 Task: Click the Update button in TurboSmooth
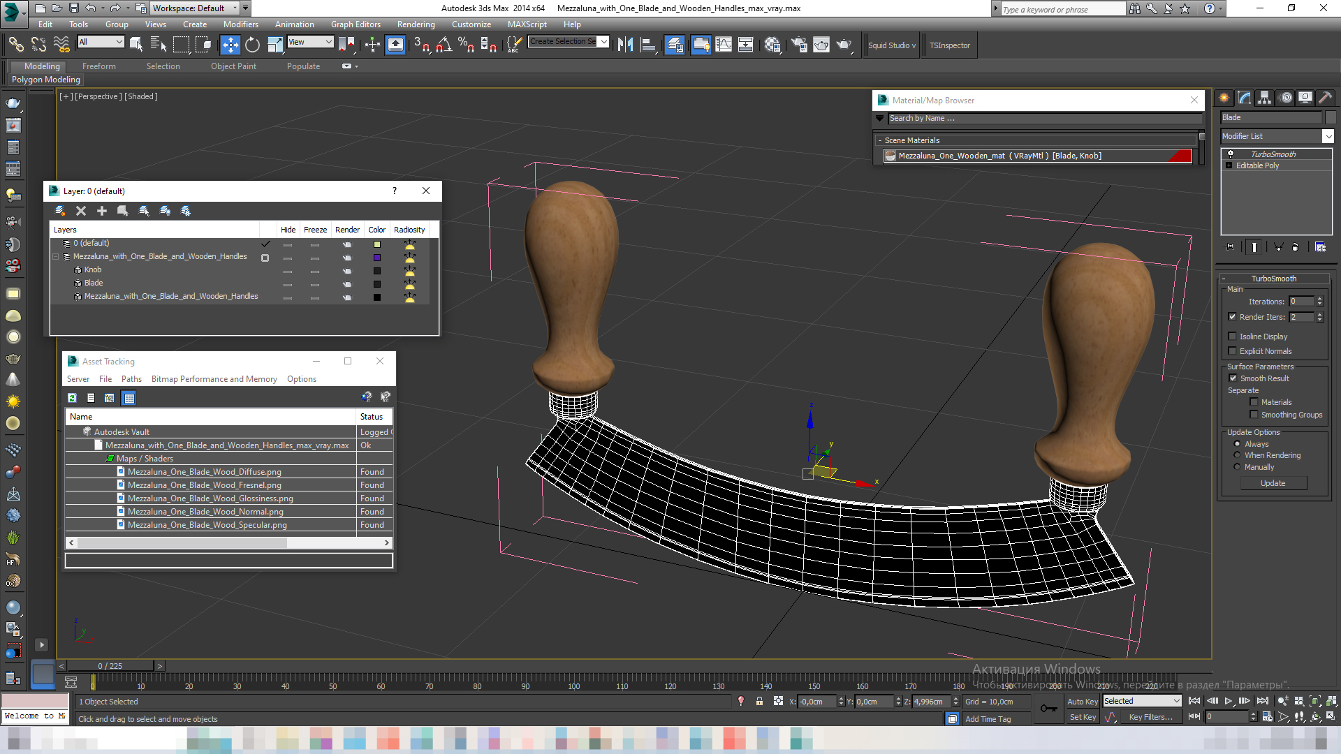pos(1273,483)
